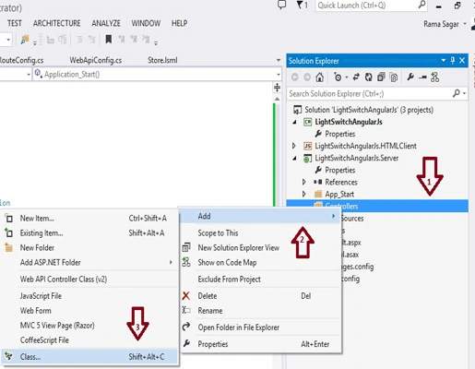Switch to the WebApiConfig.cs tab

tap(96, 60)
